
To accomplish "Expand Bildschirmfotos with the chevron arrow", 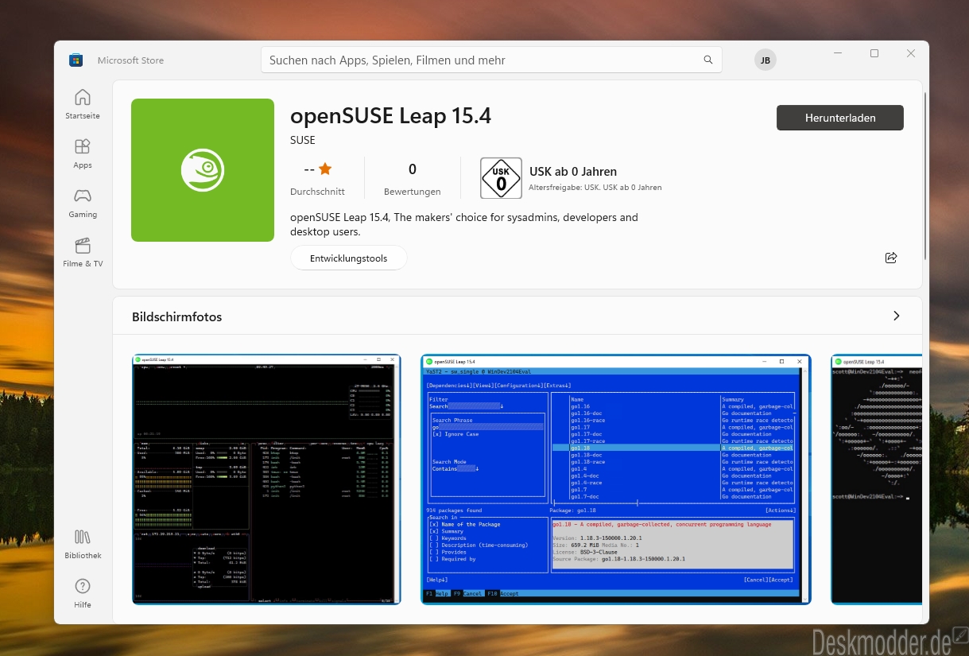I will tap(897, 316).
